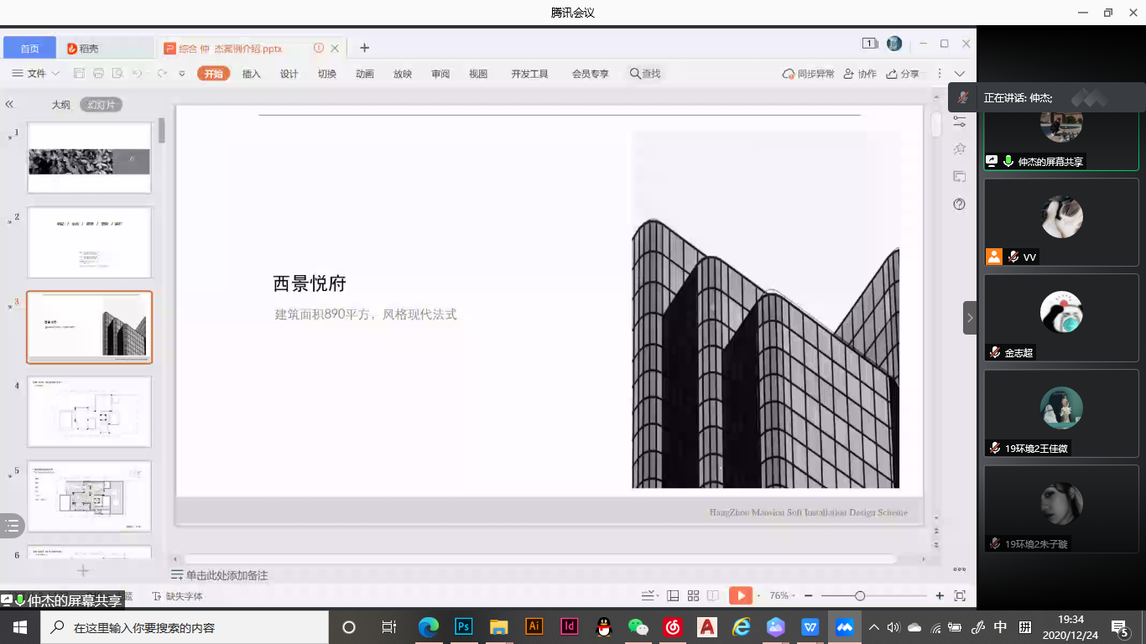
Task: Switch to slide sorter grid view
Action: point(693,595)
